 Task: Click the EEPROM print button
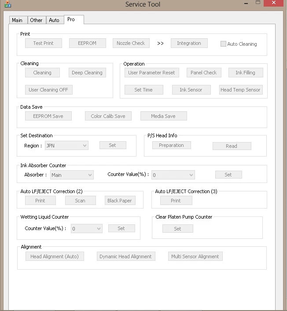click(x=87, y=43)
